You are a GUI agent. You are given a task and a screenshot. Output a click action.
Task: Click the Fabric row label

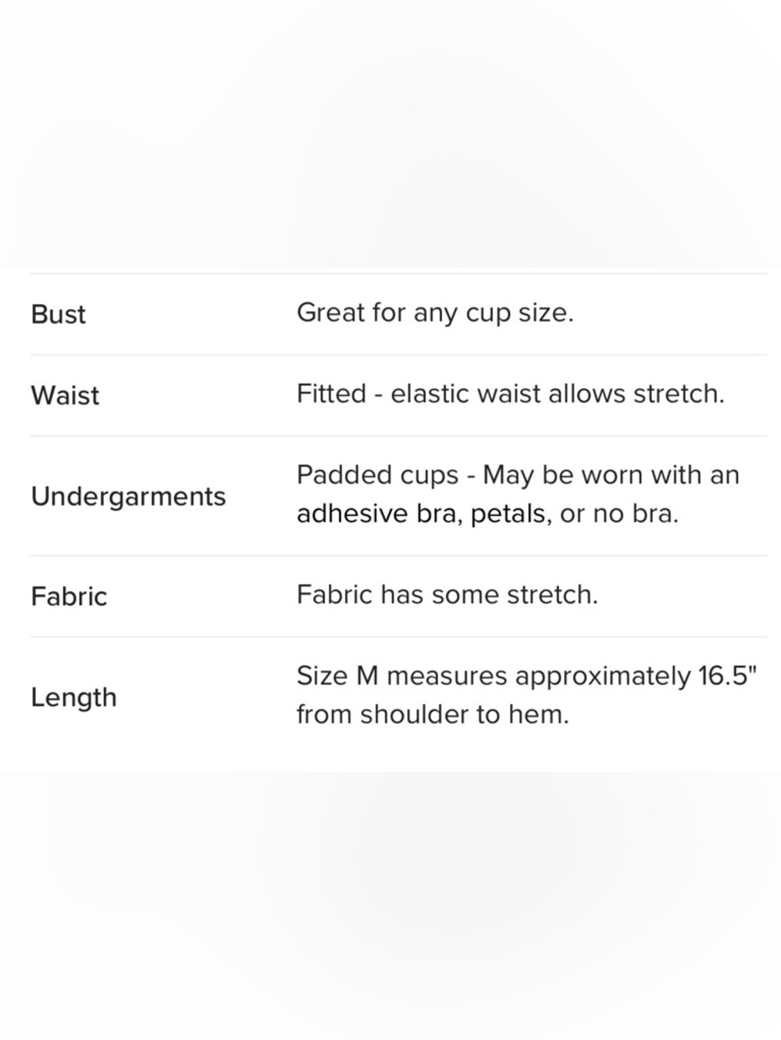click(x=69, y=597)
